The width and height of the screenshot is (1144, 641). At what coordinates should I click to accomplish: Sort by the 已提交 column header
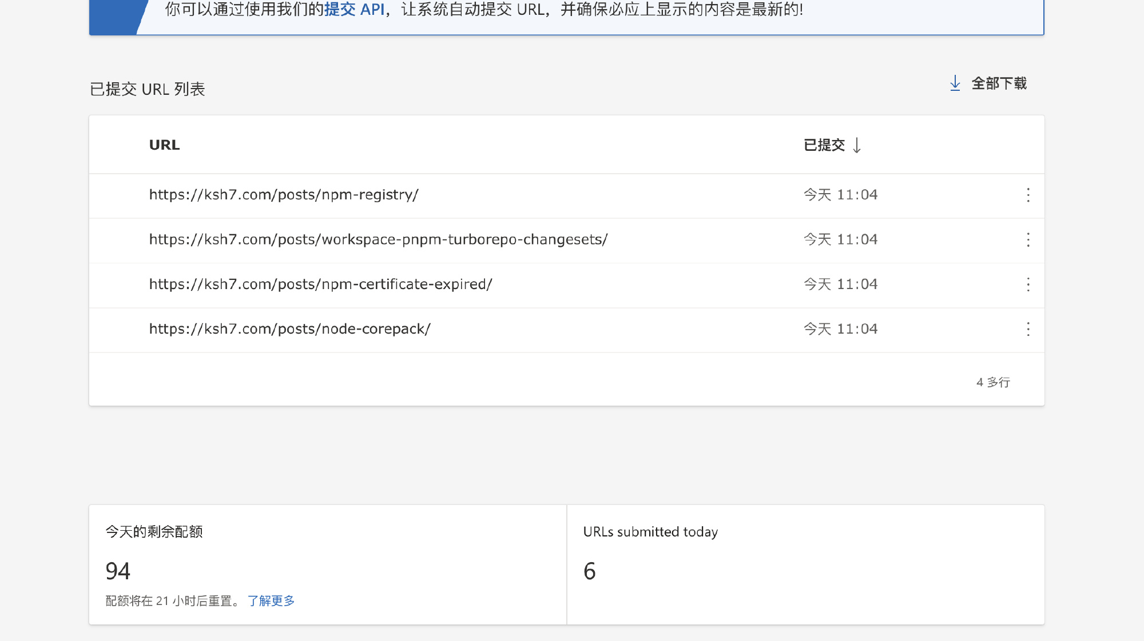coord(824,145)
